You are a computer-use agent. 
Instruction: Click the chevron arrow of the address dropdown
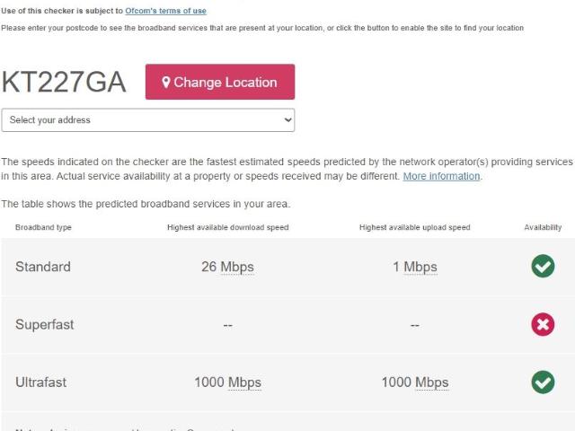click(x=287, y=119)
